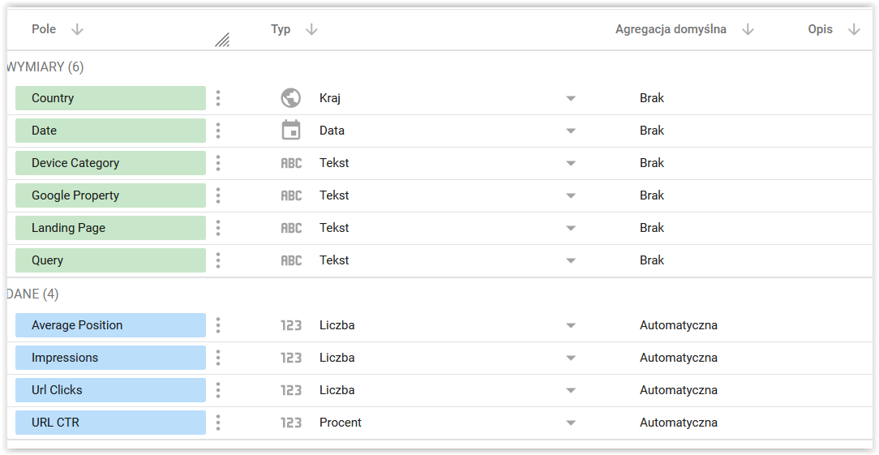This screenshot has height=455, width=879.
Task: Expand the type dropdown for Country
Action: coord(571,99)
